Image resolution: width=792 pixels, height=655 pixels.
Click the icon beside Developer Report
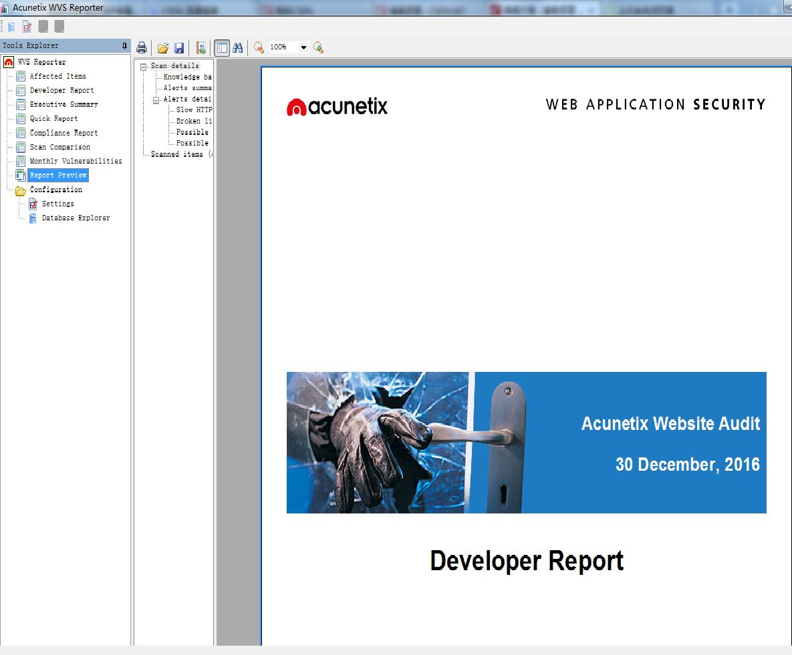point(21,90)
